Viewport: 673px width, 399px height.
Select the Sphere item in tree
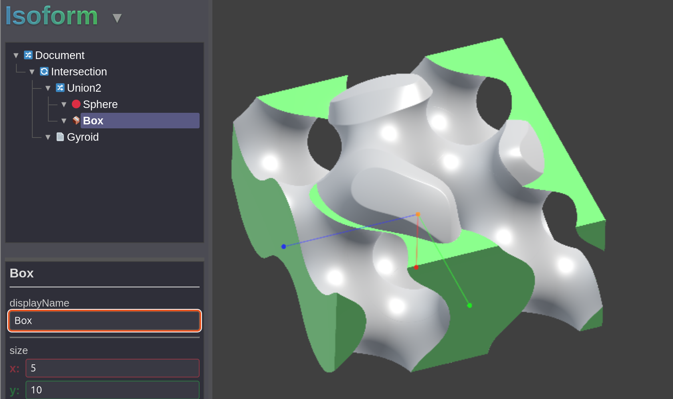tap(100, 104)
